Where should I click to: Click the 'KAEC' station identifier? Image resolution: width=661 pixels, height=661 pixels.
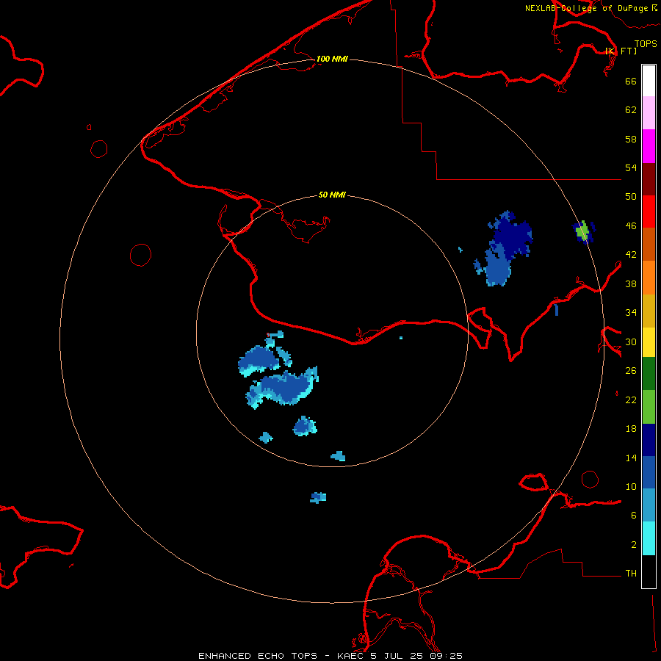(351, 656)
